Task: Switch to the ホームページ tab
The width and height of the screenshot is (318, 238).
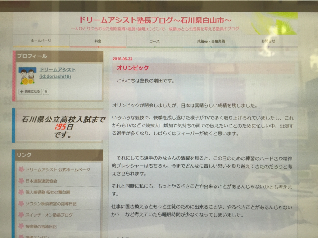Action: (41, 41)
